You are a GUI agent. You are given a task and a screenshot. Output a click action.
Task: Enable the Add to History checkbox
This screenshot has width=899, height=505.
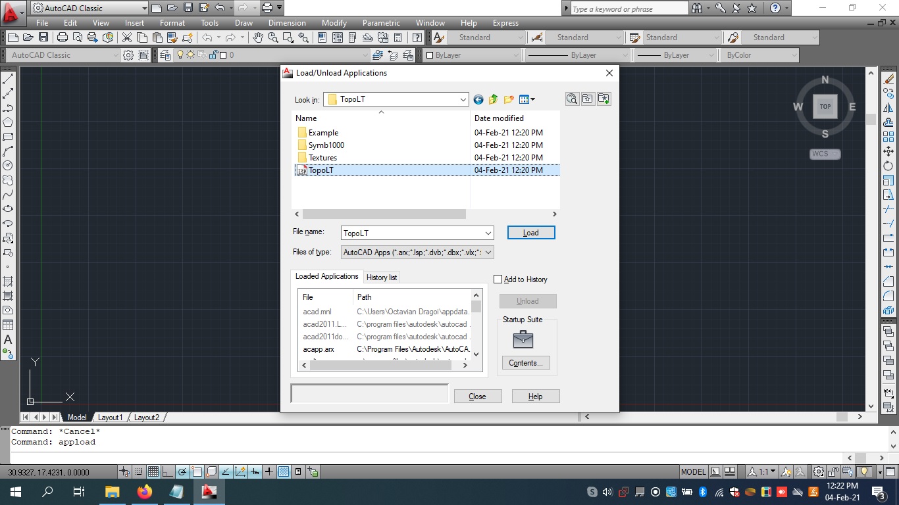tap(498, 279)
